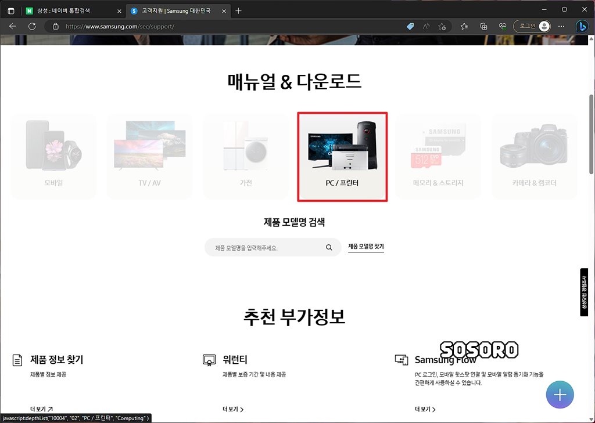Minimize the browser window
The image size is (595, 423).
(545, 9)
